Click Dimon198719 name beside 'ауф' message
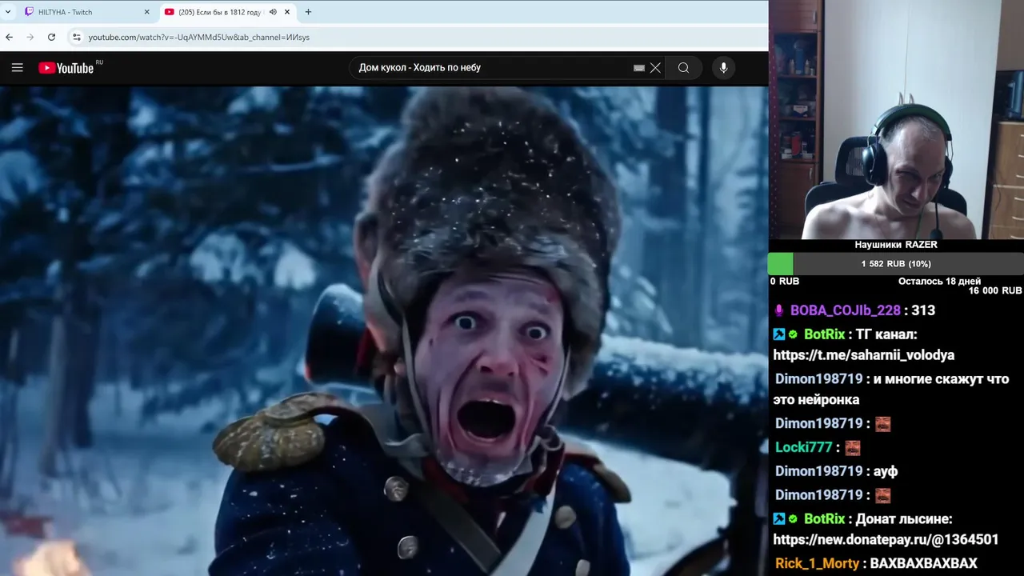 pos(819,471)
